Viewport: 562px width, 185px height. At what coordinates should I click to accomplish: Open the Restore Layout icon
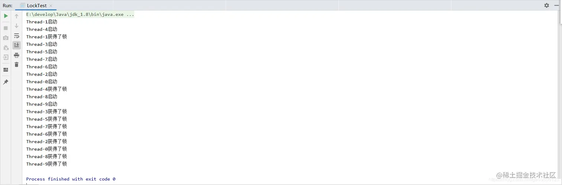[x=6, y=70]
